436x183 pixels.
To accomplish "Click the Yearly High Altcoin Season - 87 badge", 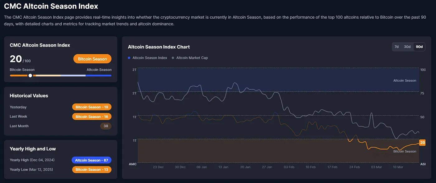I will 92,160.
